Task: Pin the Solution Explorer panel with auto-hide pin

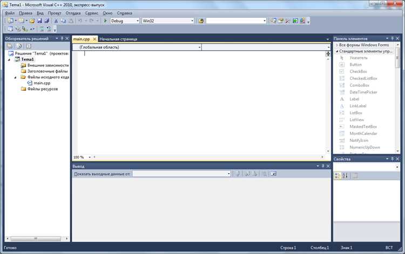Action: click(62, 38)
